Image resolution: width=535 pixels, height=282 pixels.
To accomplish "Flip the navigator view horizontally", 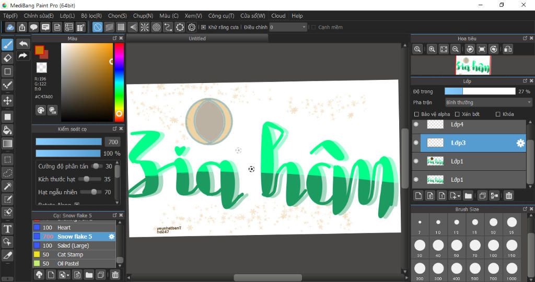I will (x=508, y=50).
